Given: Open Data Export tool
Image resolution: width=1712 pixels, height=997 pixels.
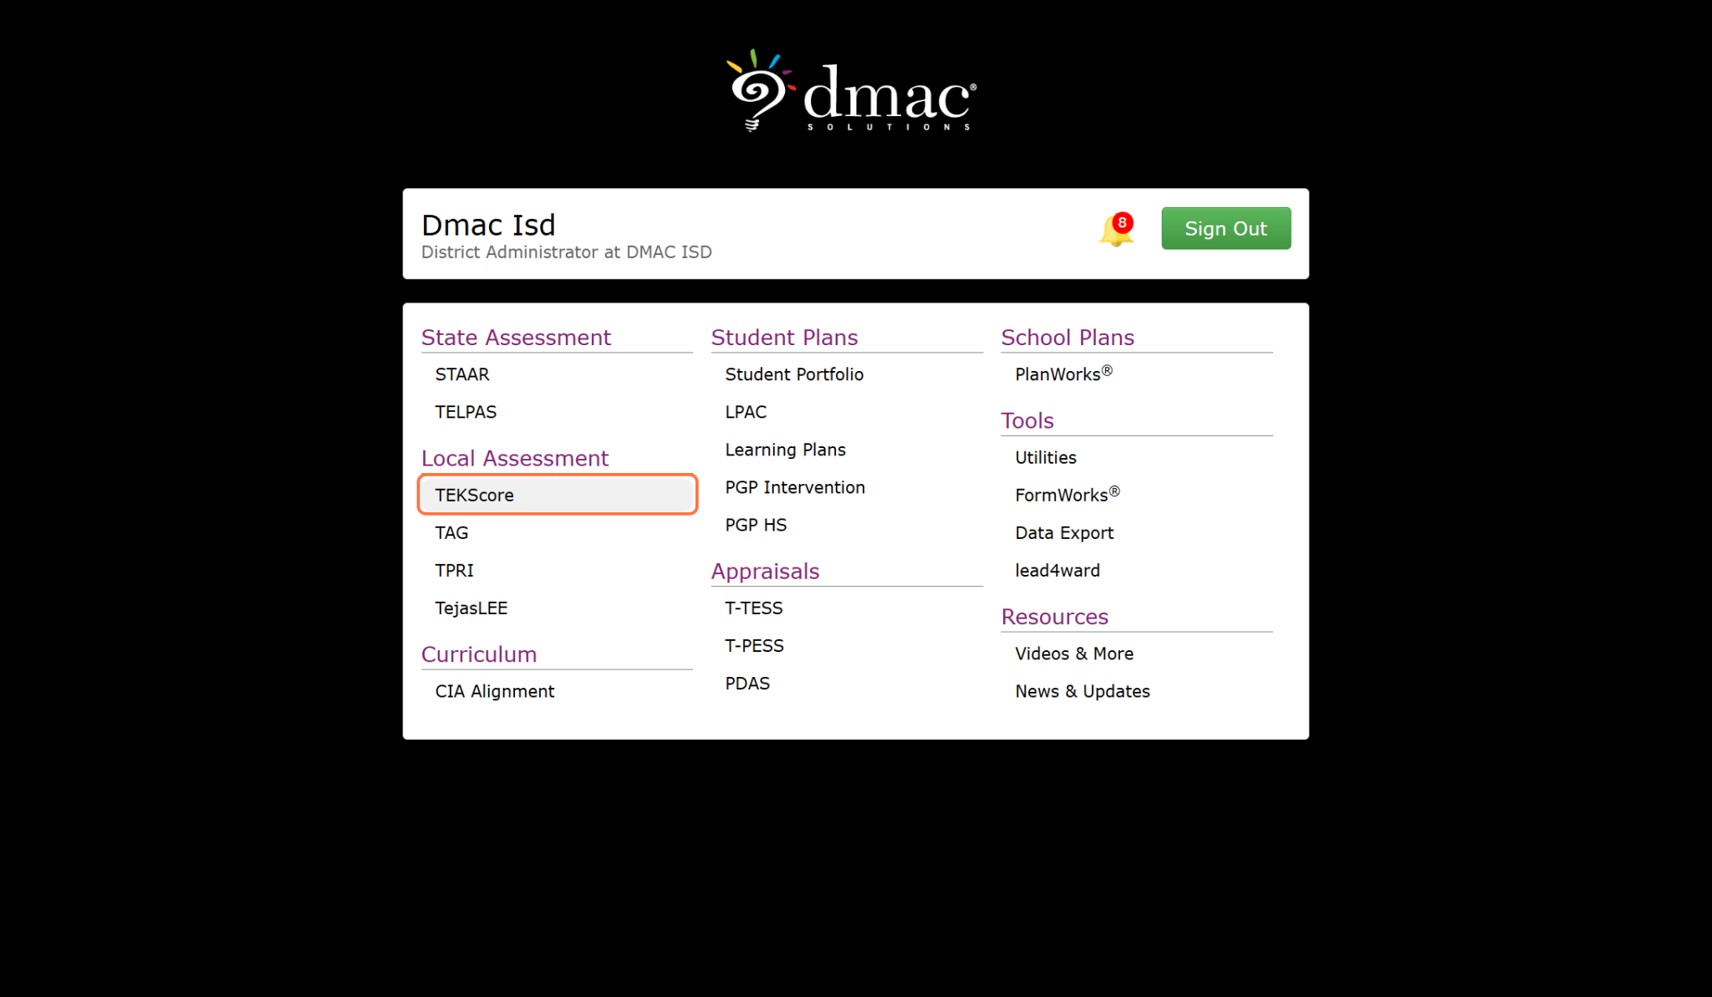Looking at the screenshot, I should 1064,532.
